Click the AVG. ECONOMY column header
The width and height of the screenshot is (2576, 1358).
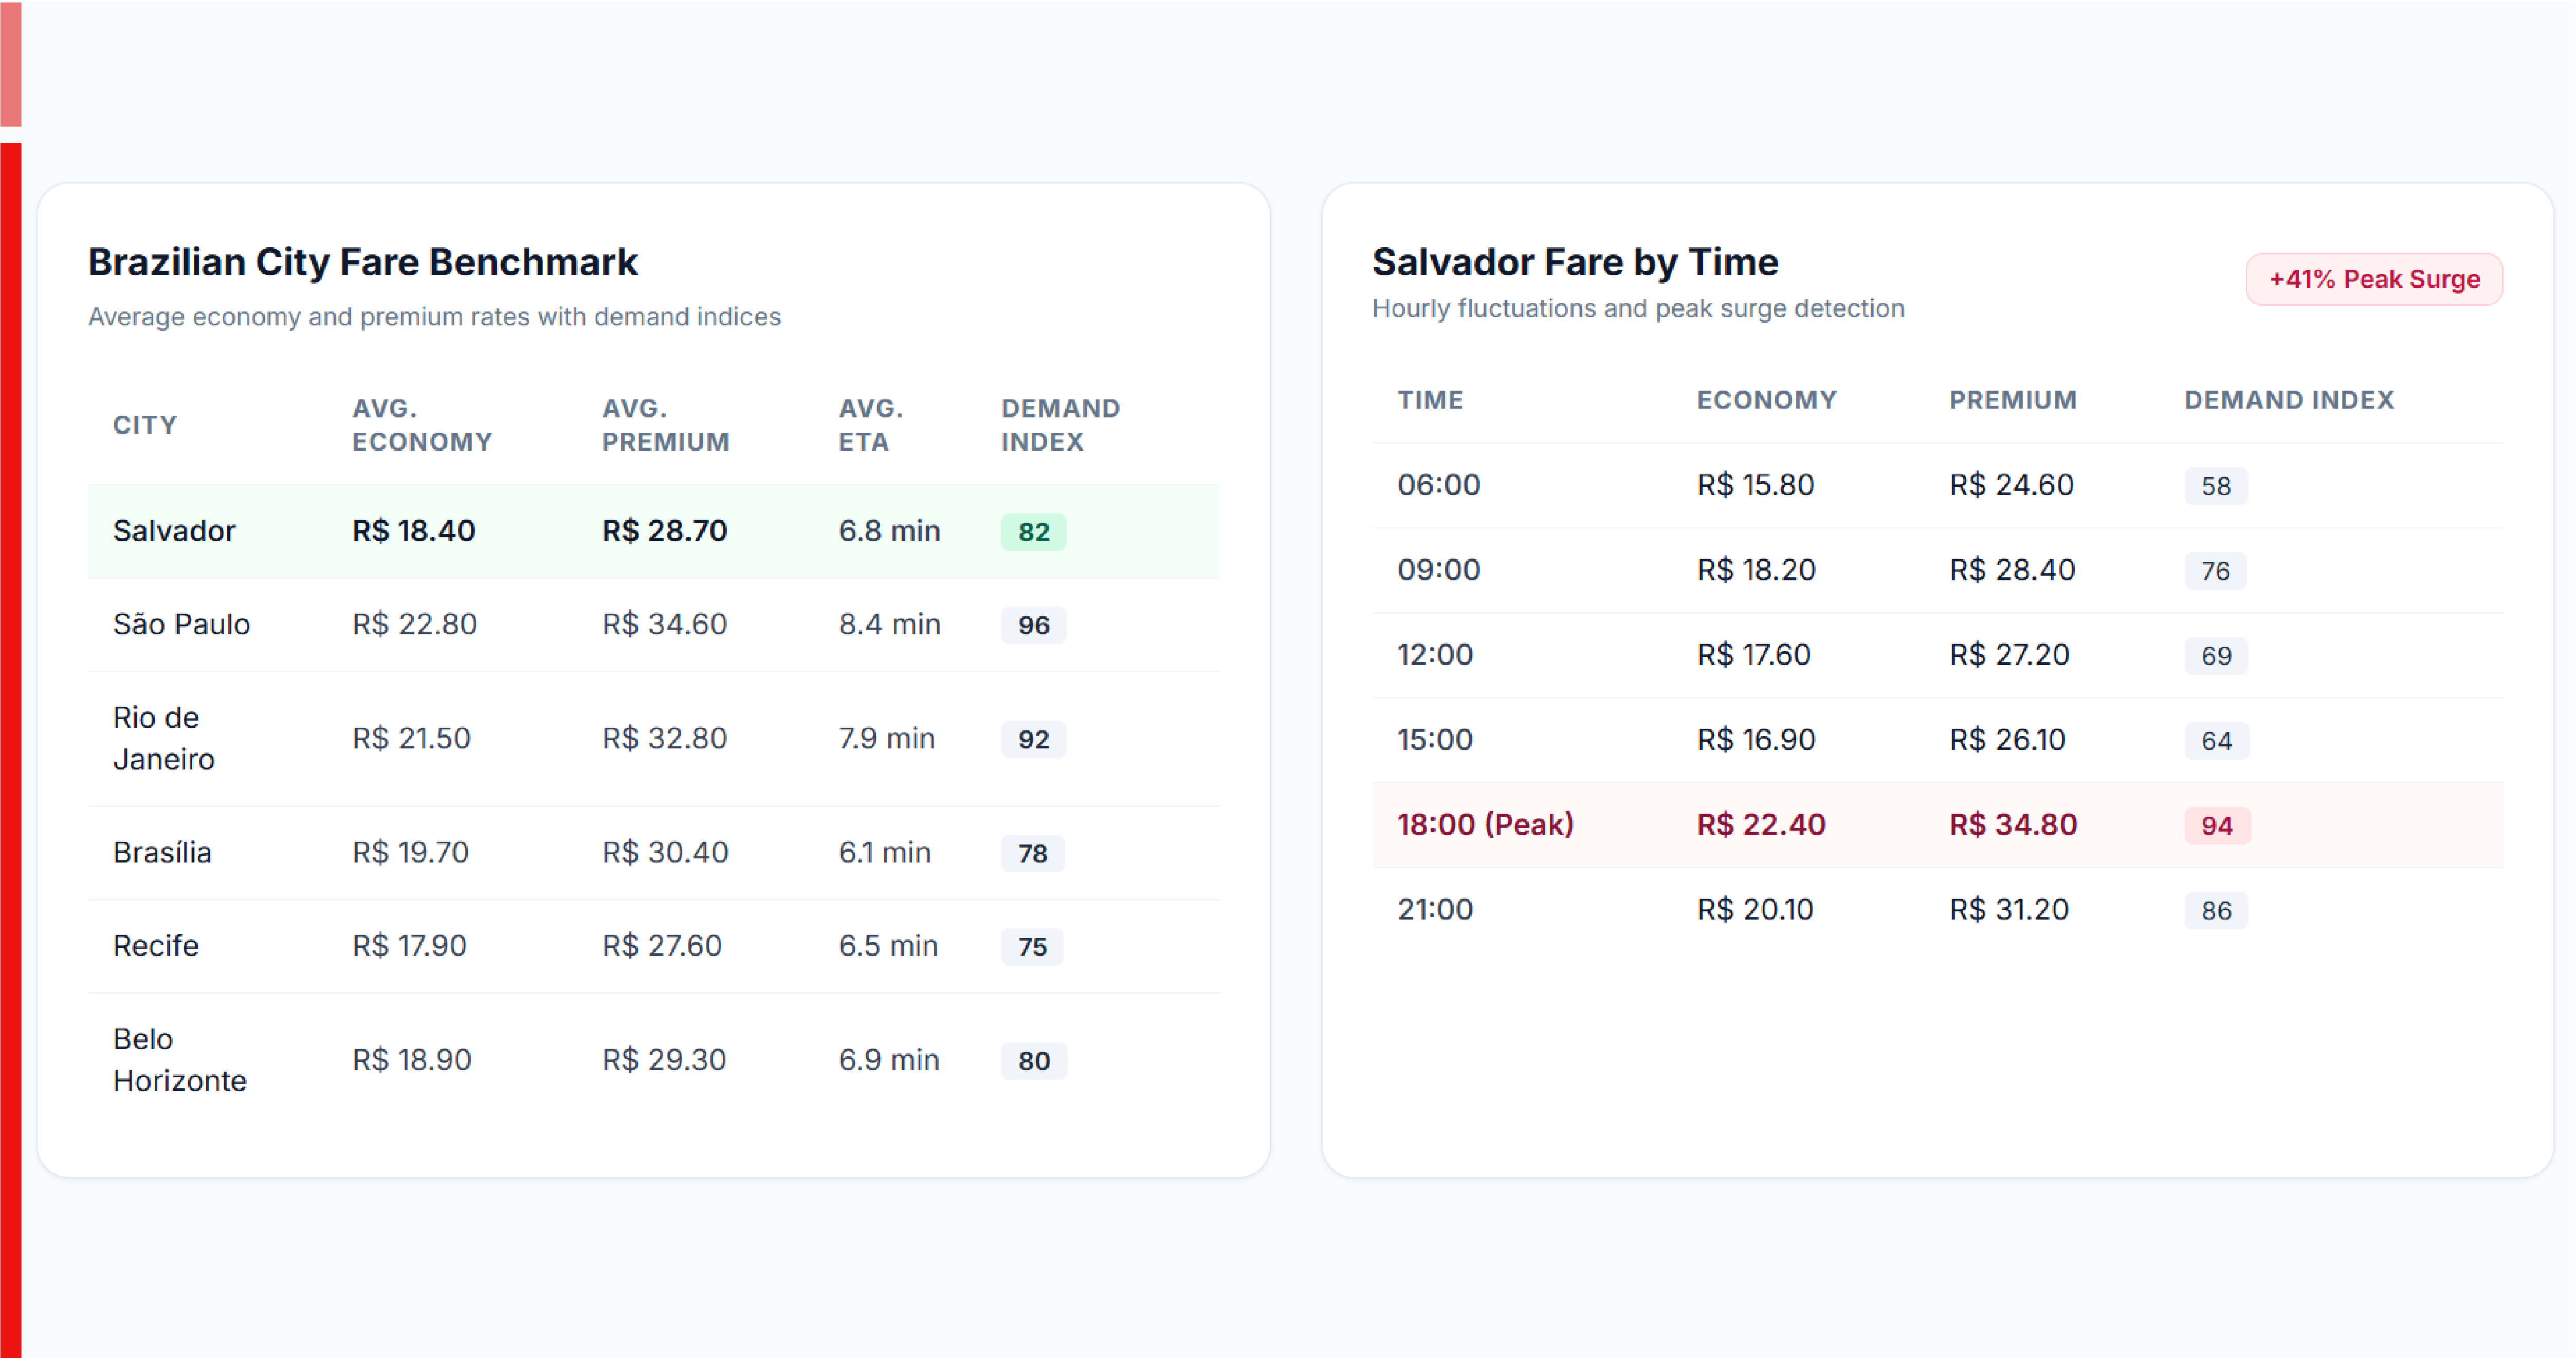[x=421, y=425]
